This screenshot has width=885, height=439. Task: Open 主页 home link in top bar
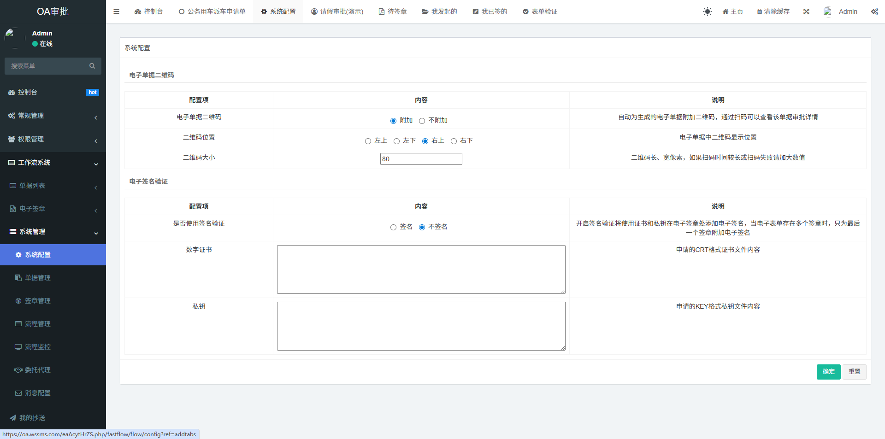pyautogui.click(x=732, y=12)
